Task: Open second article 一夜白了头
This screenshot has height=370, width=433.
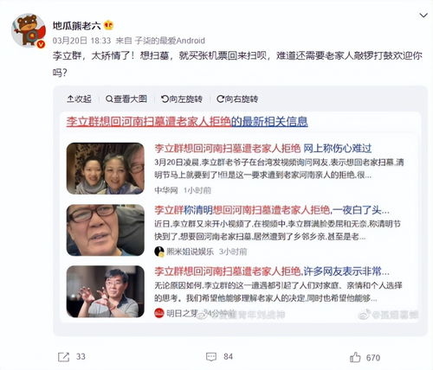Action: (272, 210)
